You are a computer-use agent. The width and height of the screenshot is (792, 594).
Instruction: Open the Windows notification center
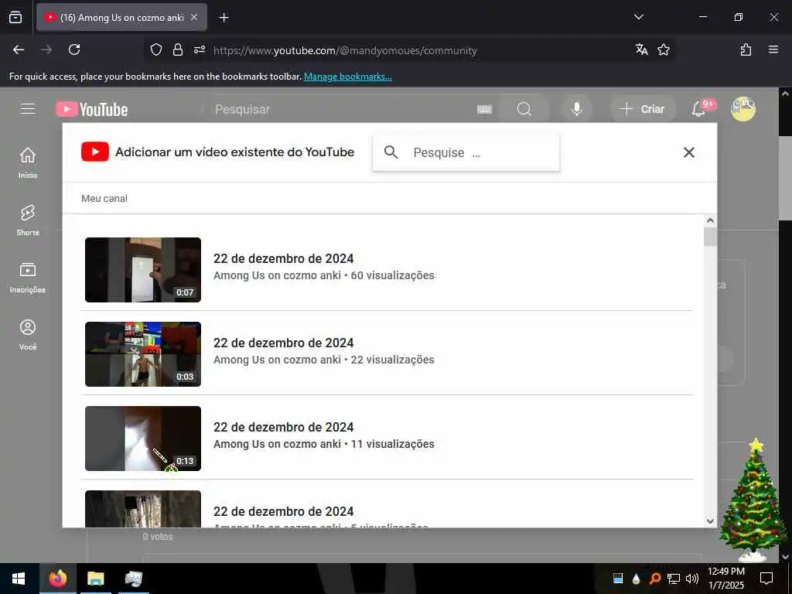766,579
